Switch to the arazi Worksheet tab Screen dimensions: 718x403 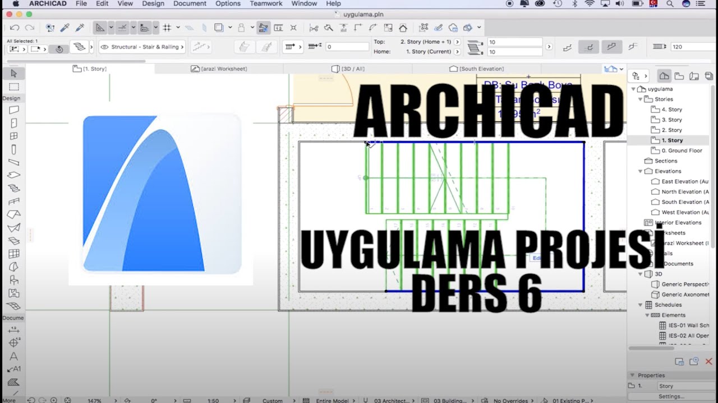pos(219,69)
